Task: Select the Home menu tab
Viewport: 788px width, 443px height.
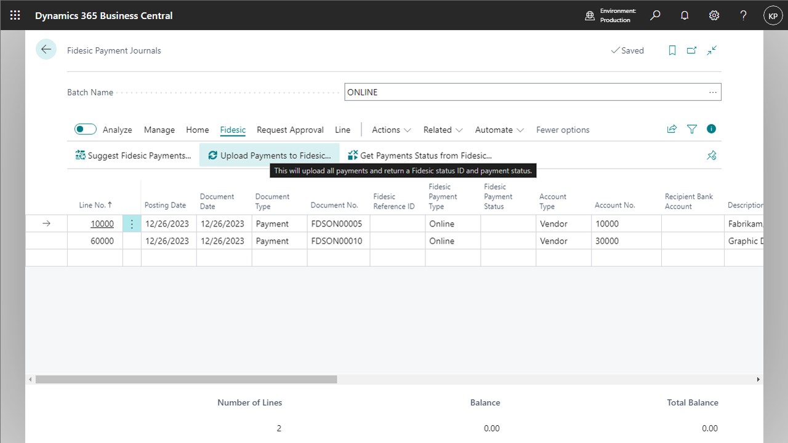Action: pos(198,130)
